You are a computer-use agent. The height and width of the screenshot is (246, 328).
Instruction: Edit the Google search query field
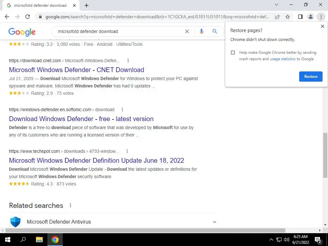coord(119,31)
